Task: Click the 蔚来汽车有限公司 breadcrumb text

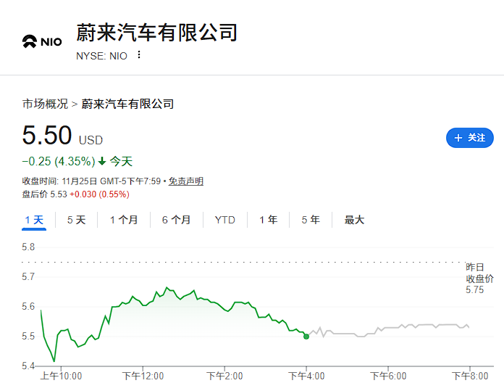Action: point(127,104)
